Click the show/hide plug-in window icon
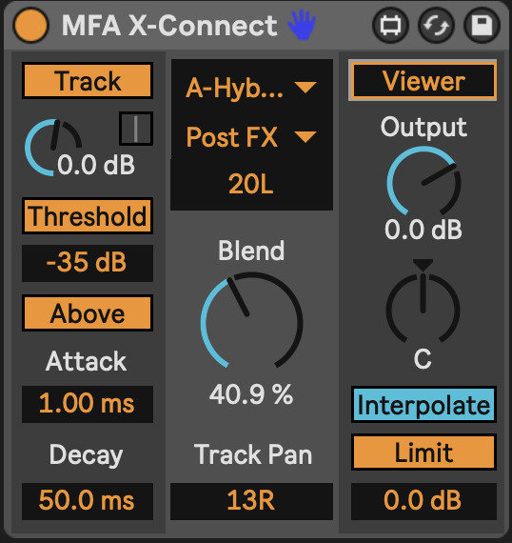 click(x=390, y=26)
